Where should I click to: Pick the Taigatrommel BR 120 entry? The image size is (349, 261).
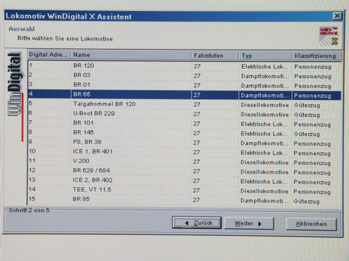point(185,104)
